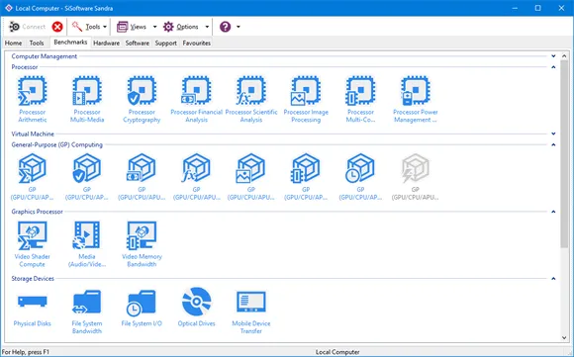This screenshot has width=574, height=357.
Task: Collapse the General-Purpose (GP) Computing section
Action: click(553, 144)
